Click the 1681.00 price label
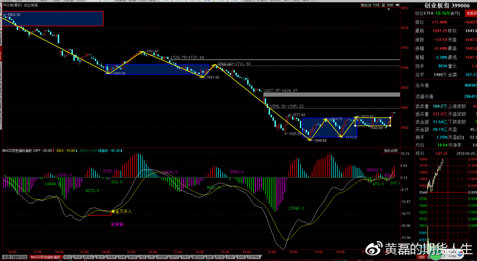477x261 pixels. tap(213, 77)
